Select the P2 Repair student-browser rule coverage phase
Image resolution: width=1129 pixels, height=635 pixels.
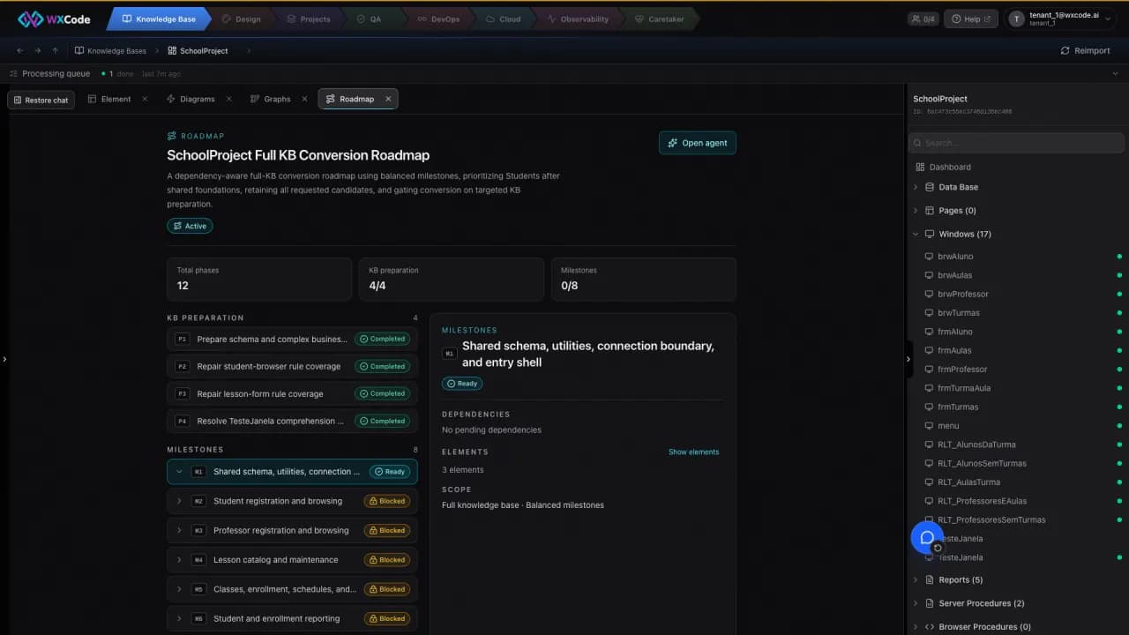[292, 366]
